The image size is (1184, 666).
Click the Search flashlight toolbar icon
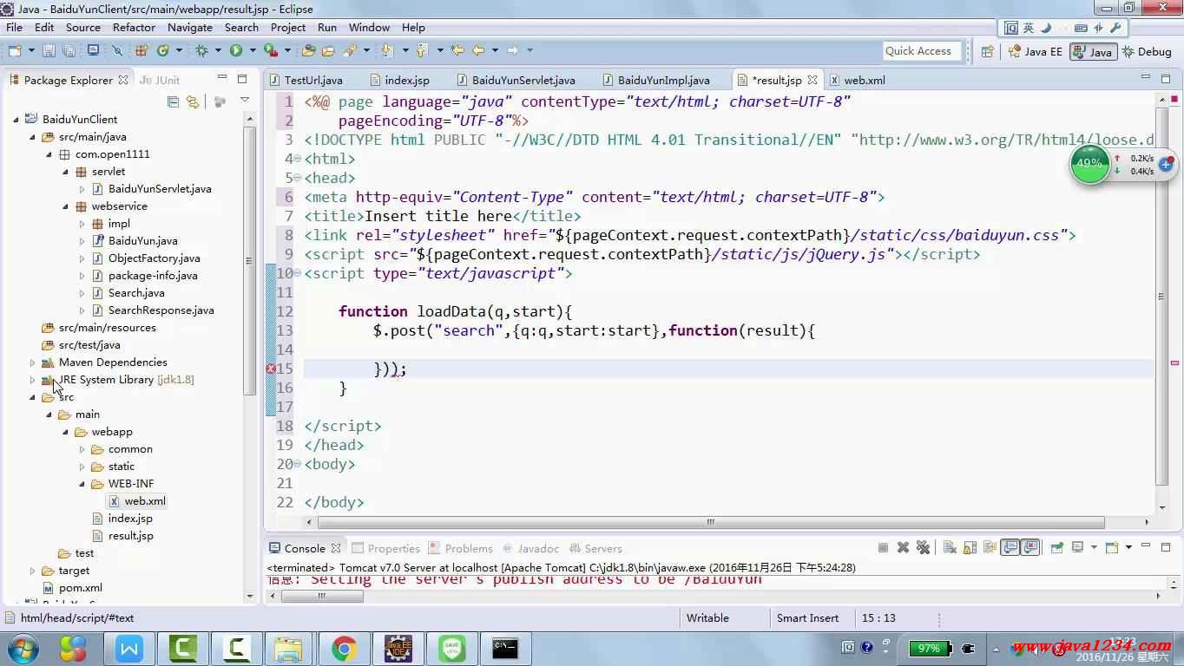351,51
